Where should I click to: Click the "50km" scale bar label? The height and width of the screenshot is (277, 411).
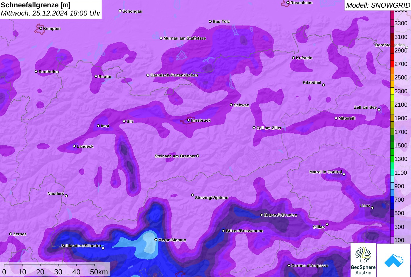click(99, 272)
